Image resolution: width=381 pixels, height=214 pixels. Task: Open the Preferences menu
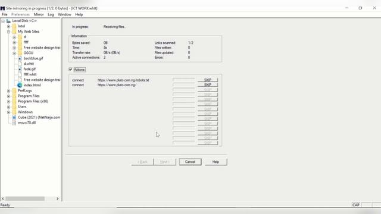[x=20, y=14]
